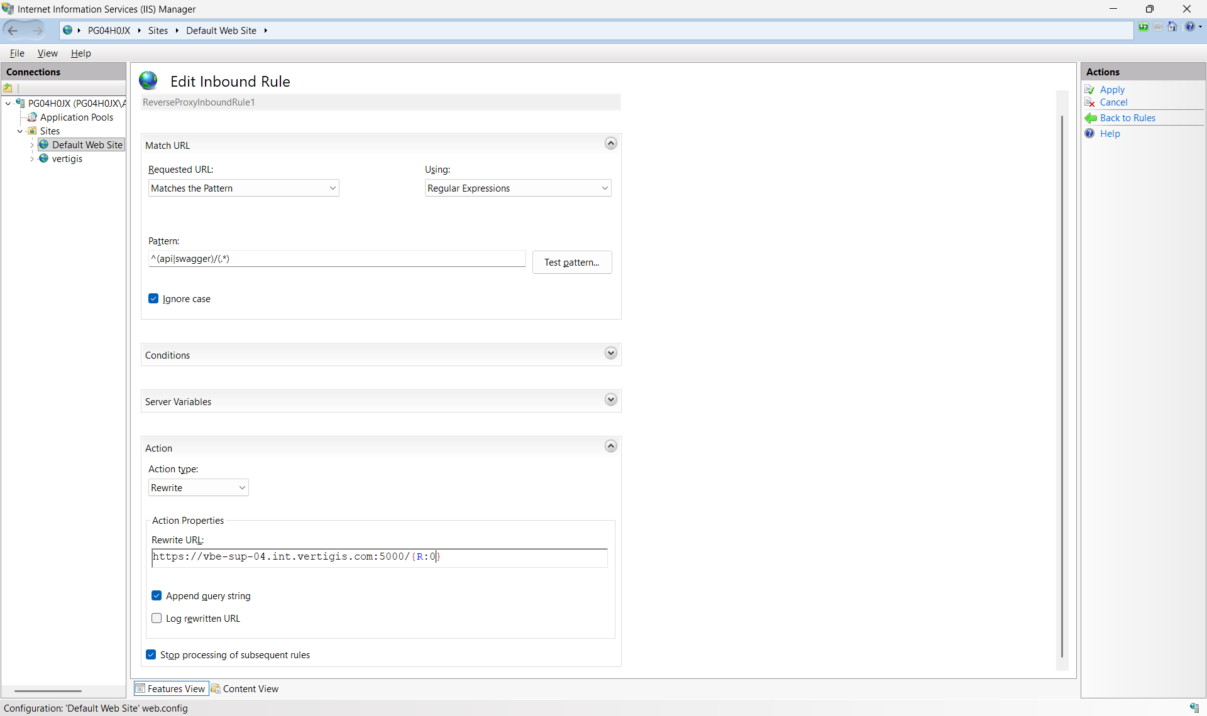The height and width of the screenshot is (716, 1207).
Task: Open the Requested URL dropdown
Action: 244,188
